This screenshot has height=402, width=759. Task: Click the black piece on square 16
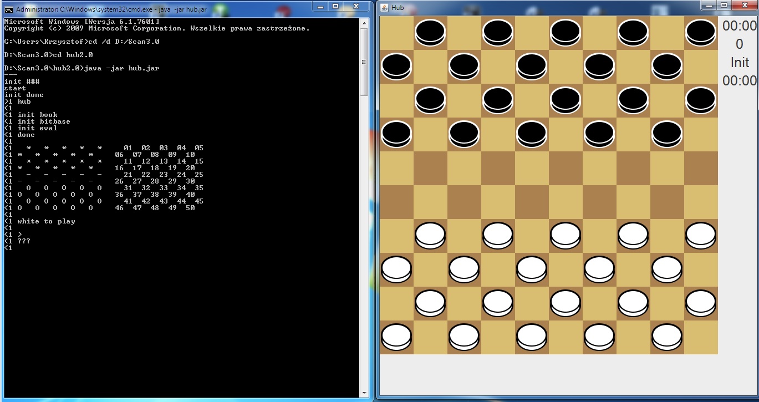point(396,134)
